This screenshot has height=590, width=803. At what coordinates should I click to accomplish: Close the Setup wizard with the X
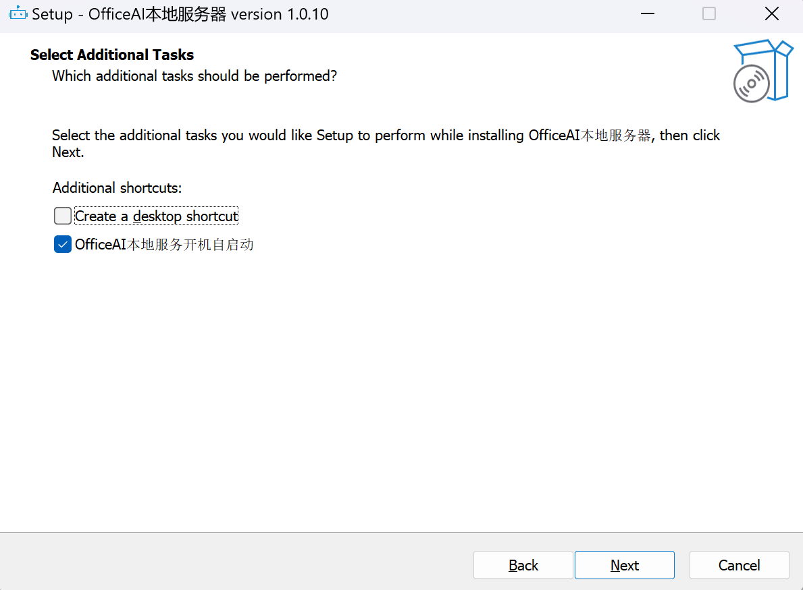point(771,13)
